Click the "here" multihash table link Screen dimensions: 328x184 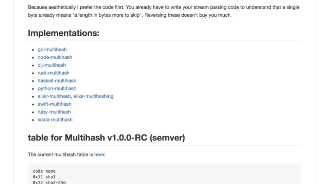click(x=99, y=155)
